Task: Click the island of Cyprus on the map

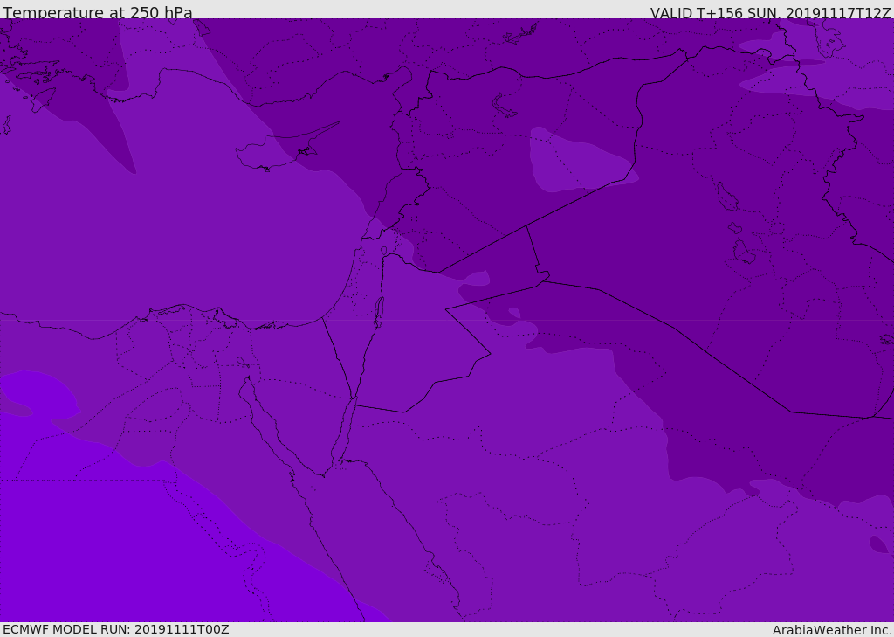Action: pyautogui.click(x=280, y=149)
